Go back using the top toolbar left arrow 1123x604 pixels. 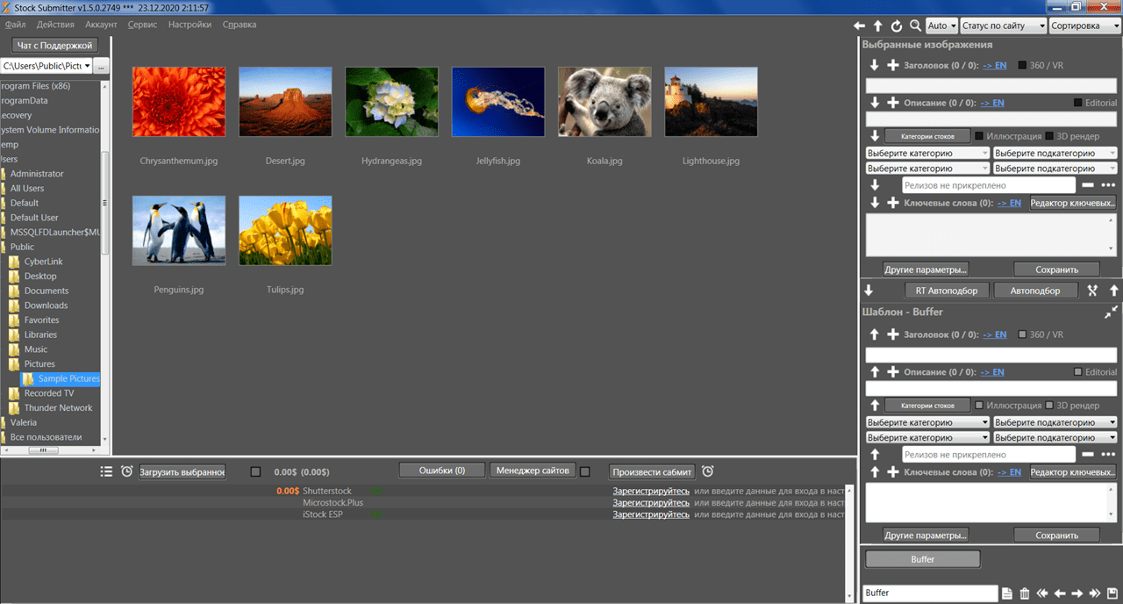point(860,26)
